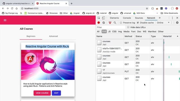Close the DevTools panel
Image resolution: width=180 pixels, height=101 pixels.
click(x=177, y=18)
